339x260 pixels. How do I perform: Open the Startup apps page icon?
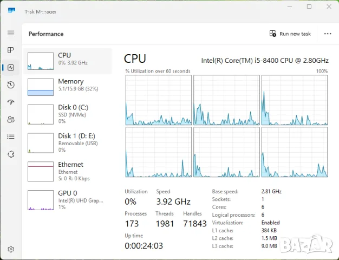[11, 102]
